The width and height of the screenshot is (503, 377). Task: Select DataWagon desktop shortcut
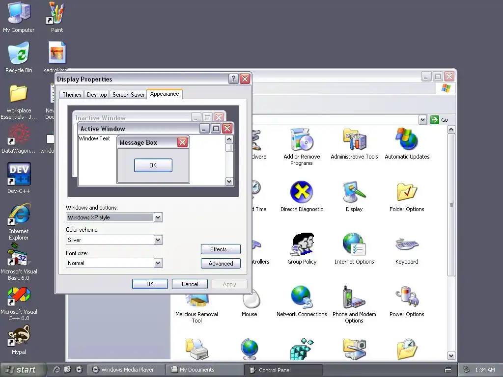click(x=19, y=138)
